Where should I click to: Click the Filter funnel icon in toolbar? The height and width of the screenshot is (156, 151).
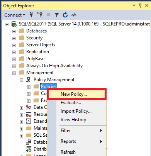(x=57, y=15)
